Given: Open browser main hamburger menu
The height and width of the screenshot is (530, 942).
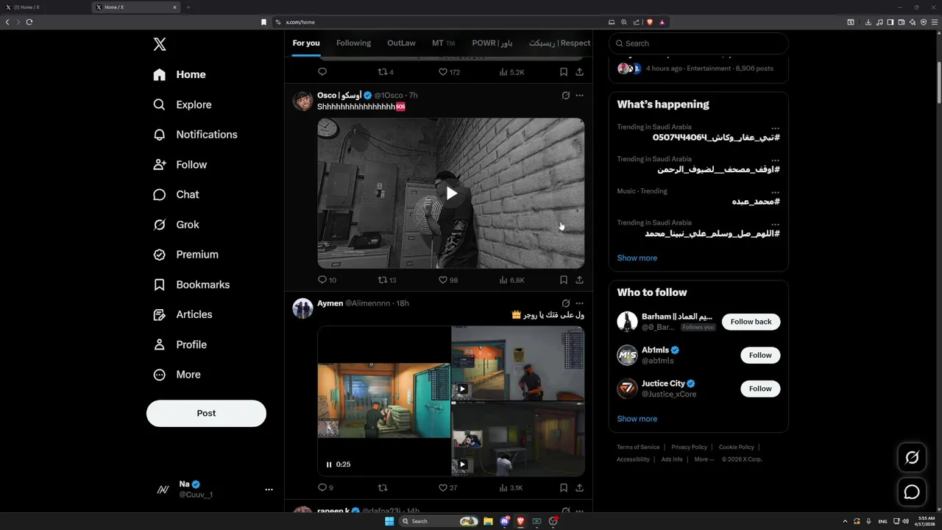Looking at the screenshot, I should 935,22.
